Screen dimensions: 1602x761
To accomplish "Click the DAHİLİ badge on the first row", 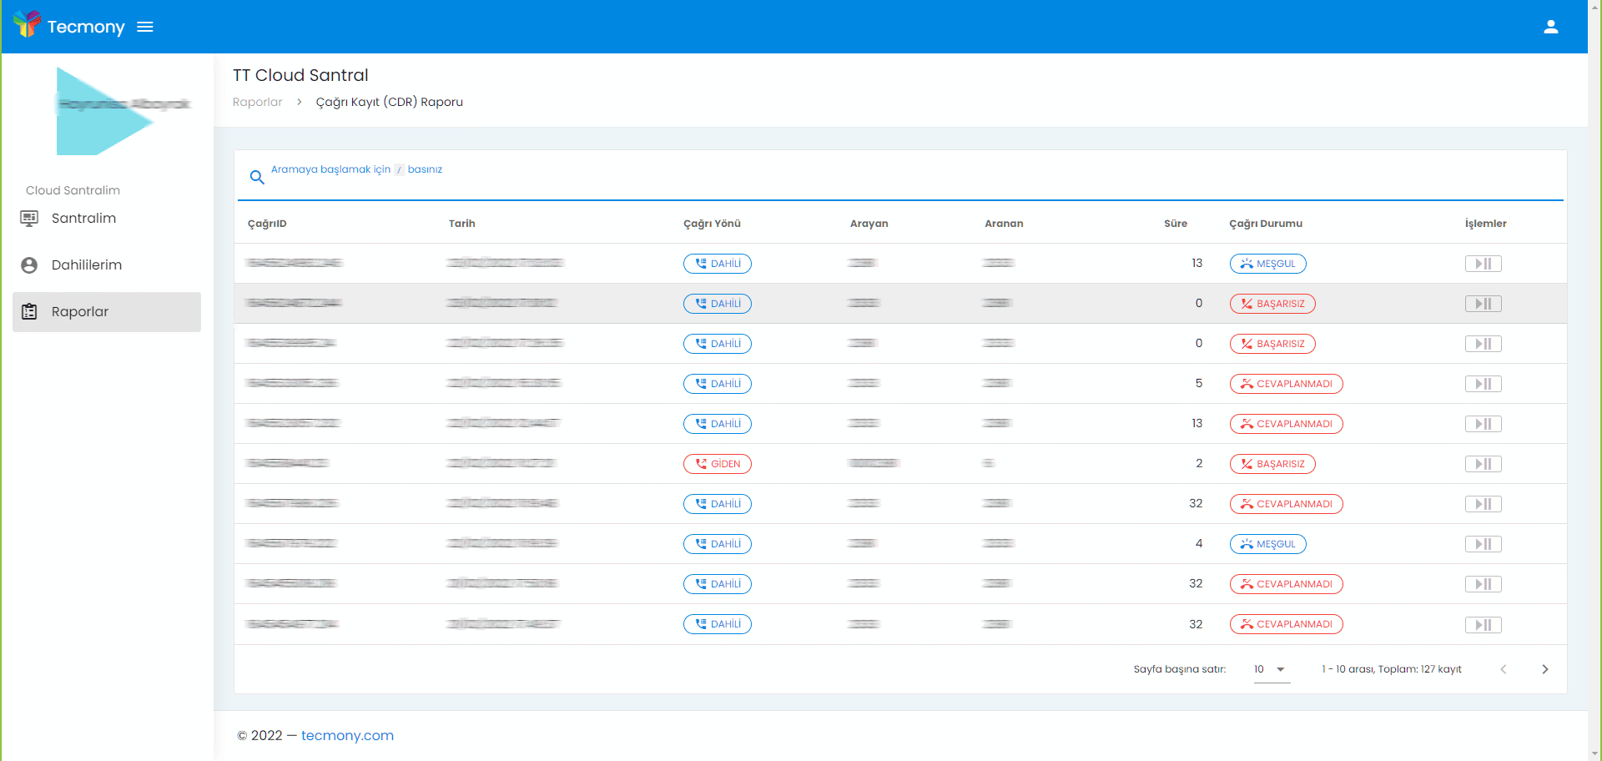I will tap(717, 263).
